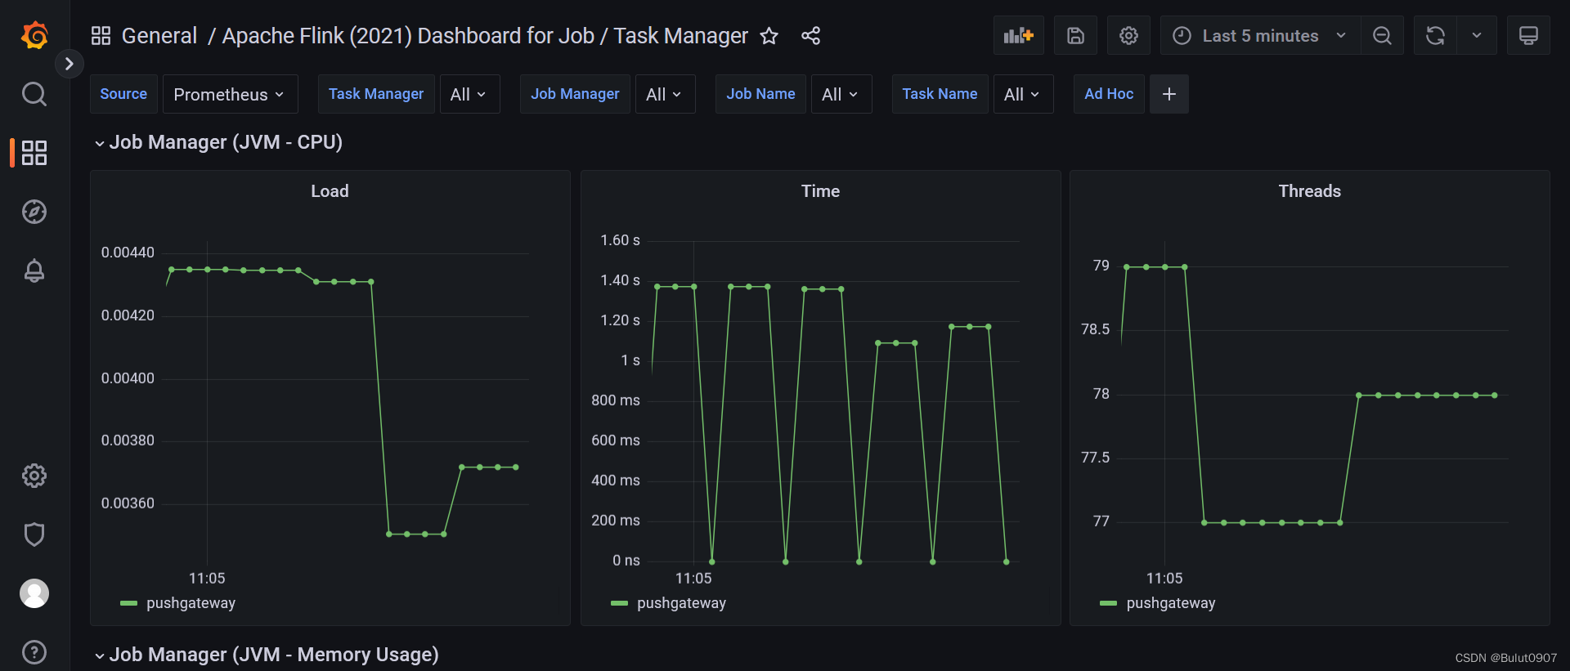This screenshot has height=671, width=1570.
Task: Click the 11:05 axis label in Load panel
Action: tap(207, 579)
